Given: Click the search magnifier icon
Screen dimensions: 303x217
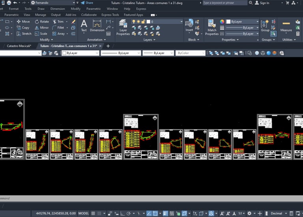Looking at the screenshot, I should point(251,3).
